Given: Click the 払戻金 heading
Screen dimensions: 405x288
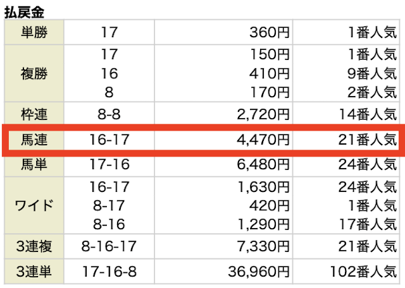Looking at the screenshot, I should (27, 10).
